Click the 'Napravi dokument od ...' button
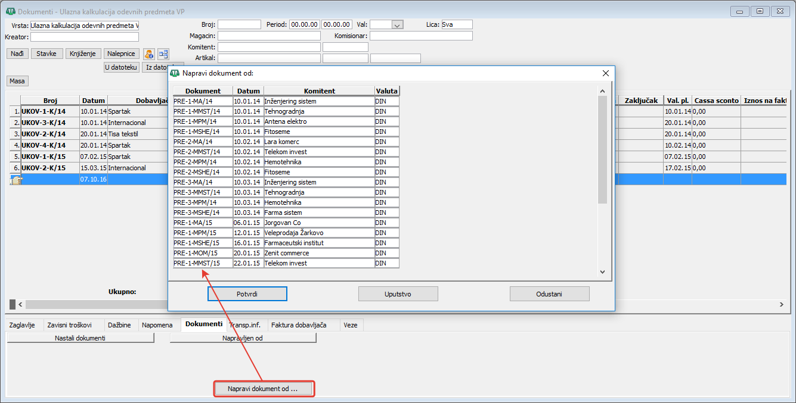 [x=263, y=389]
